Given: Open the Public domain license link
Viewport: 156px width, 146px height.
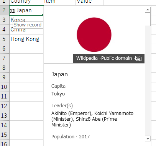Looking at the screenshot, I should click(117, 58).
